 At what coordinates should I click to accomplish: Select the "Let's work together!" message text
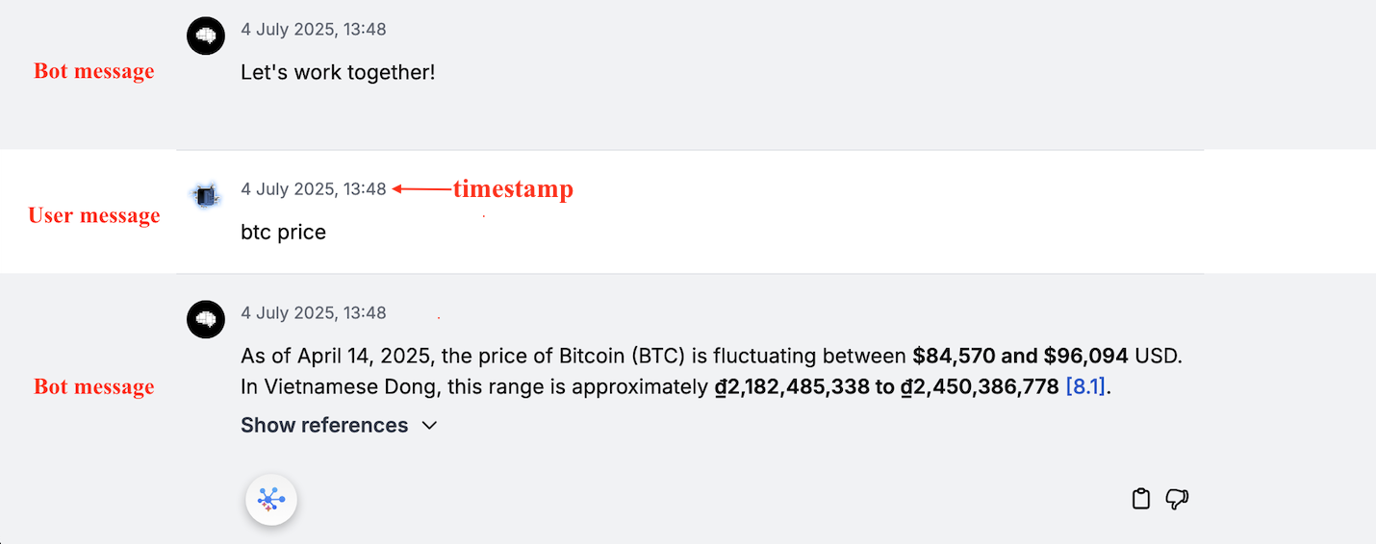click(338, 72)
